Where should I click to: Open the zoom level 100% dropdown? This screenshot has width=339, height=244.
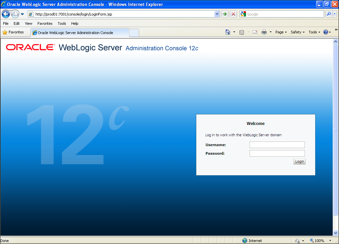[330, 241]
